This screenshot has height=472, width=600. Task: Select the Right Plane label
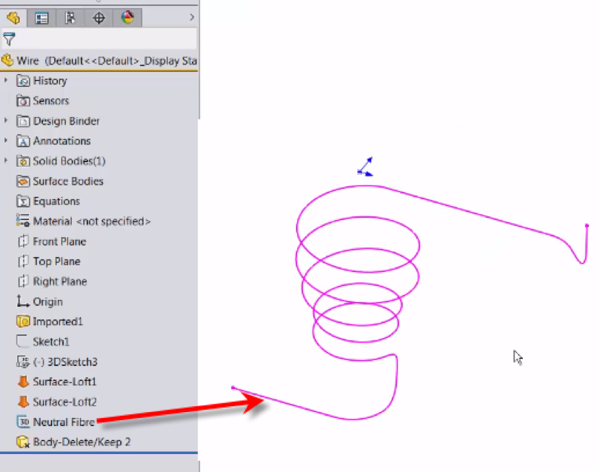[x=60, y=282]
